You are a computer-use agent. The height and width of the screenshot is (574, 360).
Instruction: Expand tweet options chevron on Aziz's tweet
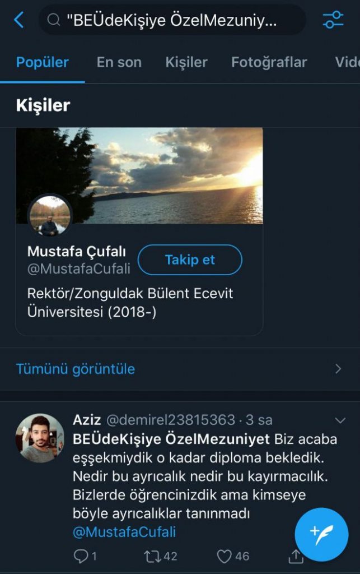(340, 420)
